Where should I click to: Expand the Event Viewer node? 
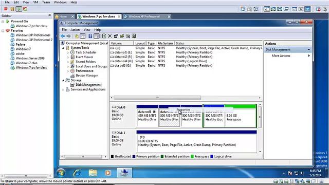tap(68, 57)
